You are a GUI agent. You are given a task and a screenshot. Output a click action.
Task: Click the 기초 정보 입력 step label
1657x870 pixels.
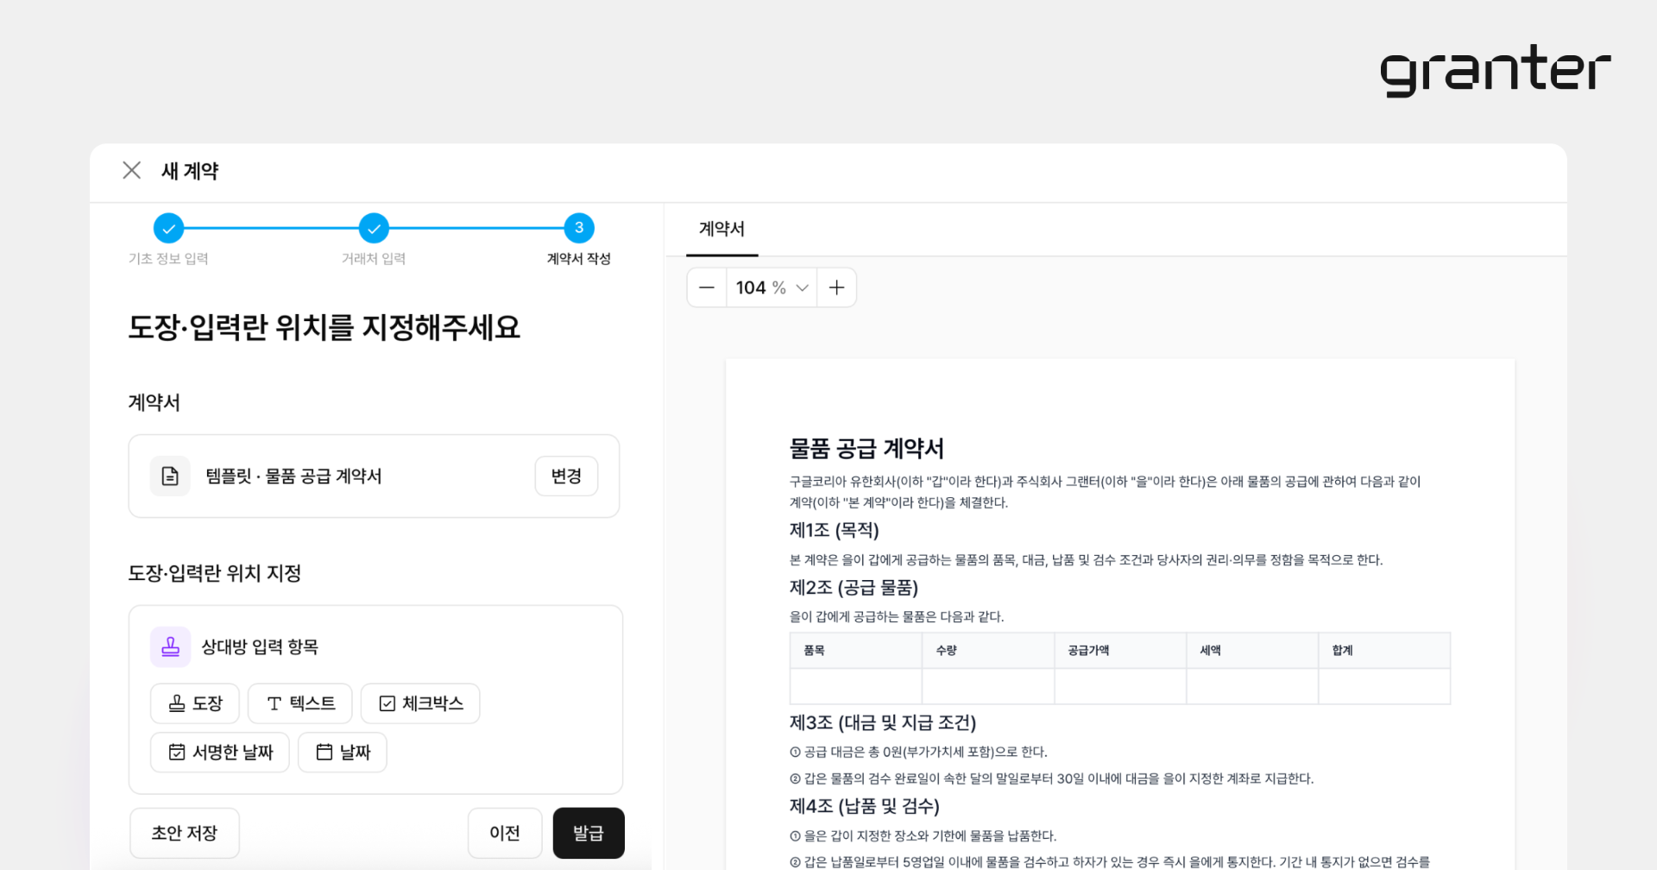168,259
